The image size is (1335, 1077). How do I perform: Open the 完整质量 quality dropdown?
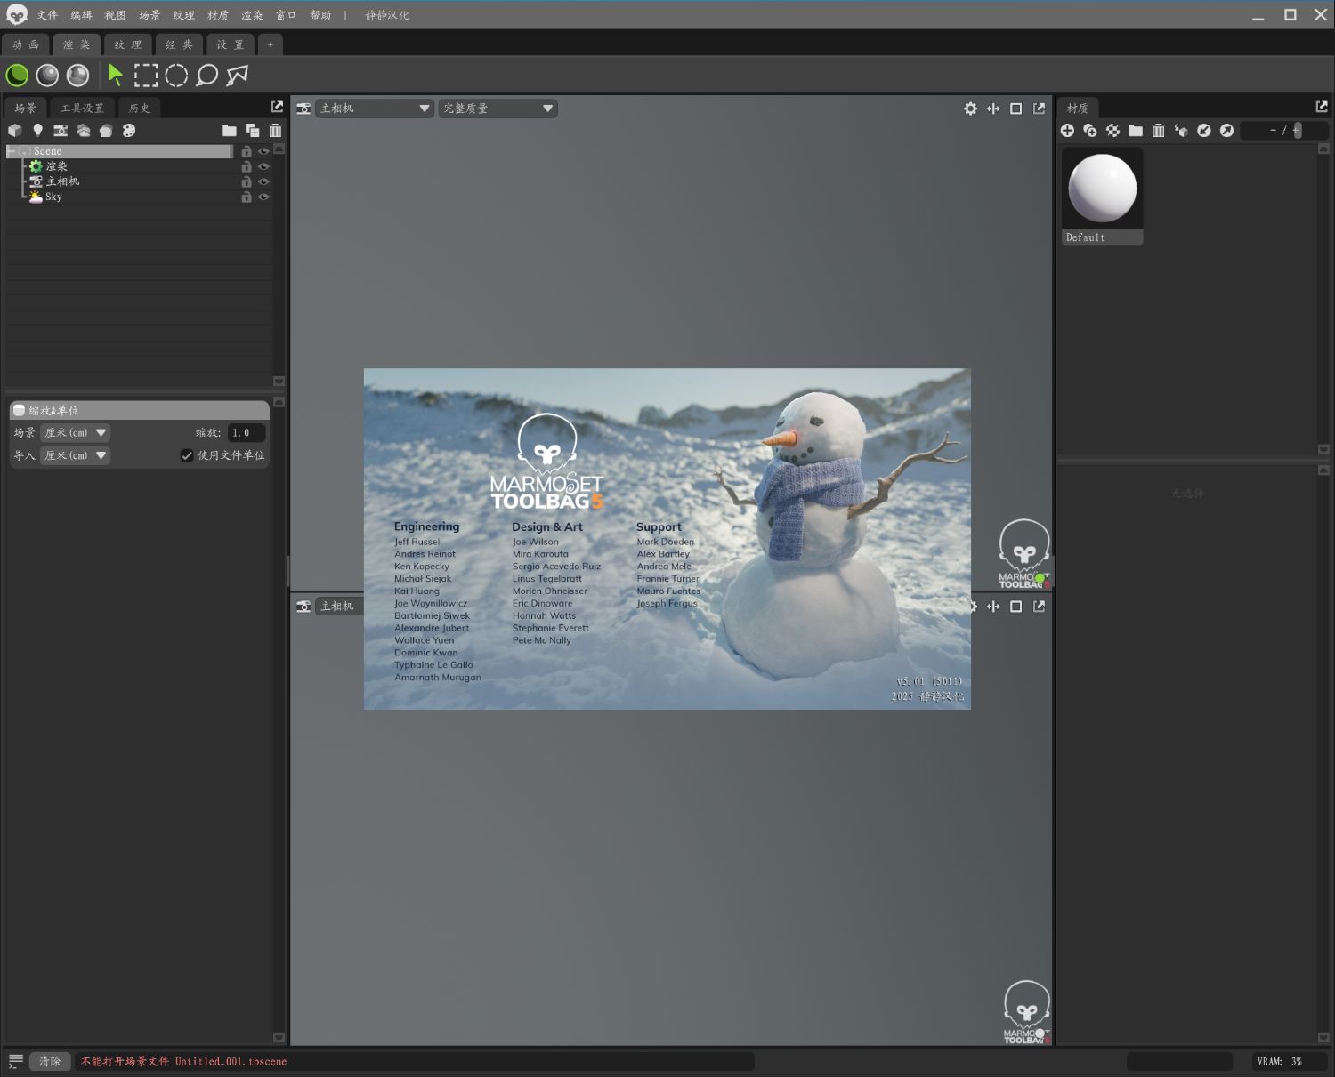coord(498,109)
